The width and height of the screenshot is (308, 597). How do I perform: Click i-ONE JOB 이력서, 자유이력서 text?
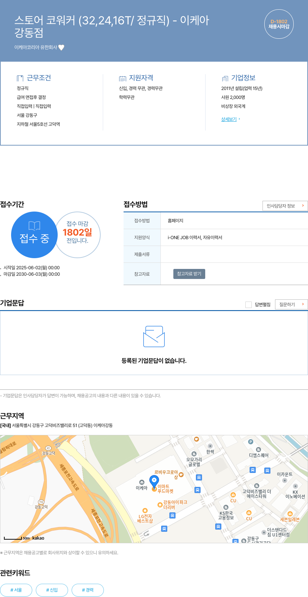coord(195,238)
